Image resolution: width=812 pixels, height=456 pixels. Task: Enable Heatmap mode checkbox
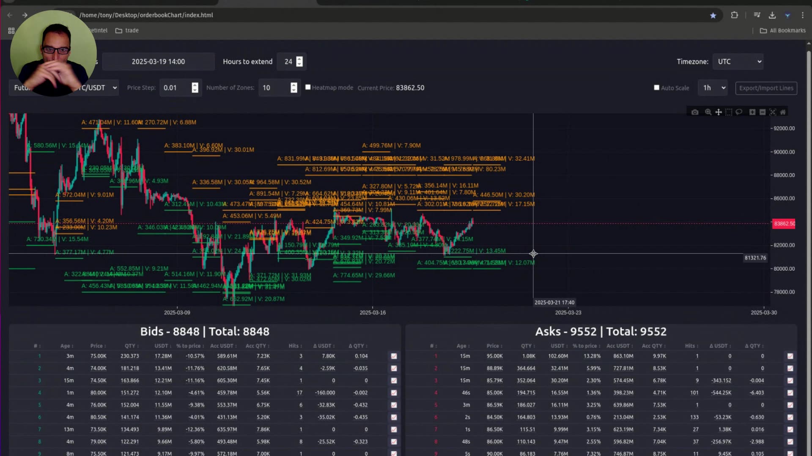[x=308, y=87]
